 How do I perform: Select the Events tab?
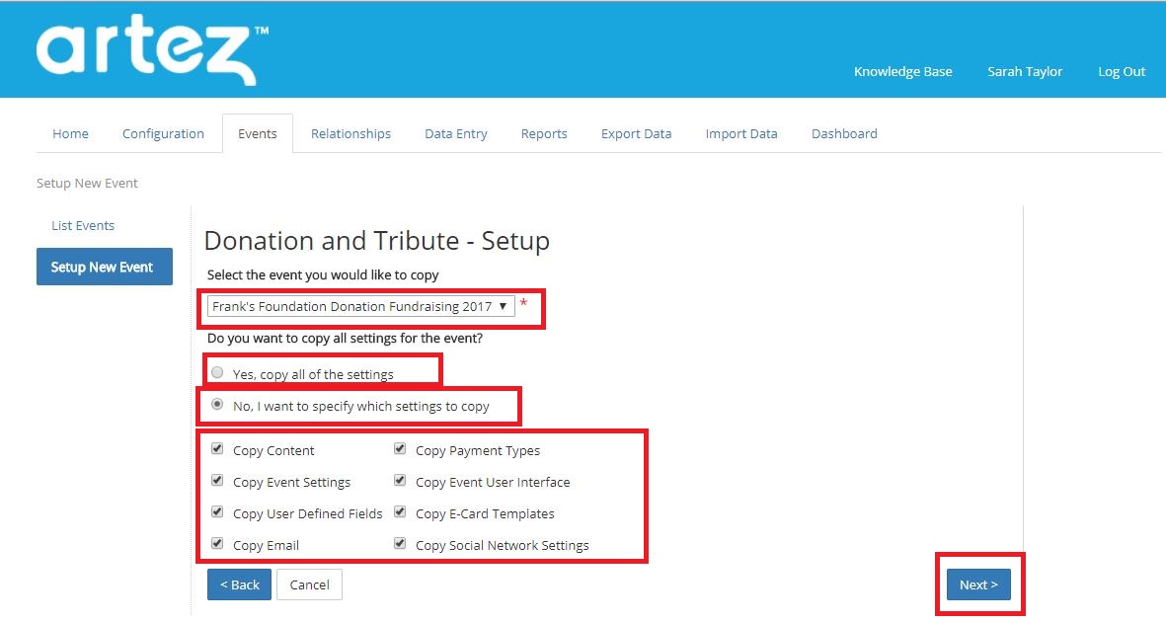(x=258, y=134)
